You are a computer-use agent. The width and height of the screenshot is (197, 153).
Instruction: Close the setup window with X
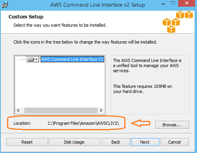pos(187,3)
